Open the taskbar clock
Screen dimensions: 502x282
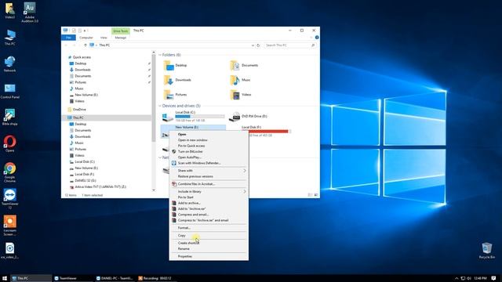(480, 279)
